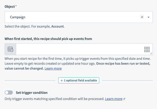Image resolution: width=157 pixels, height=109 pixels.
Task: Click the 'When first started' field label
Action: pos(48,39)
